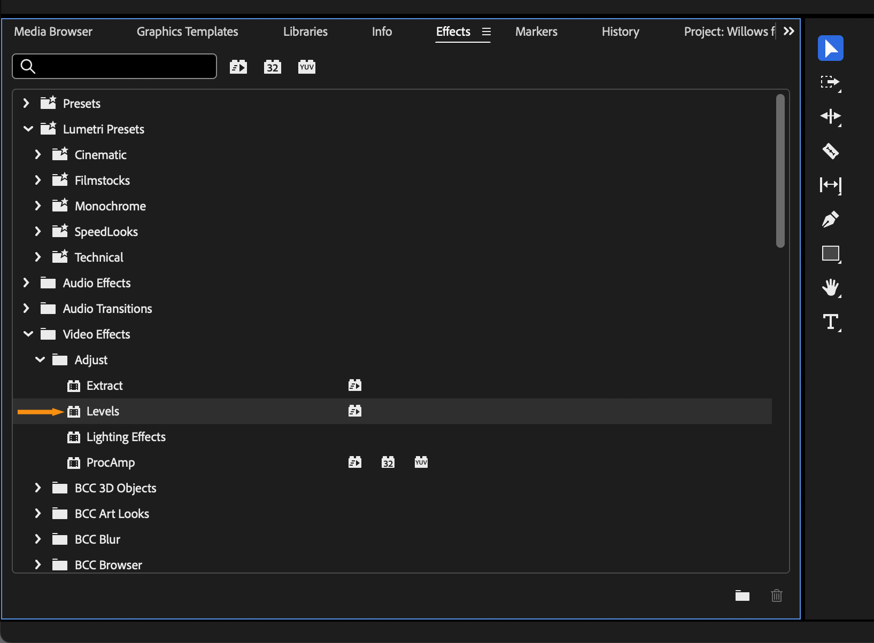Activate the Ripple Edit tool
Viewport: 874px width, 643px height.
[x=830, y=117]
